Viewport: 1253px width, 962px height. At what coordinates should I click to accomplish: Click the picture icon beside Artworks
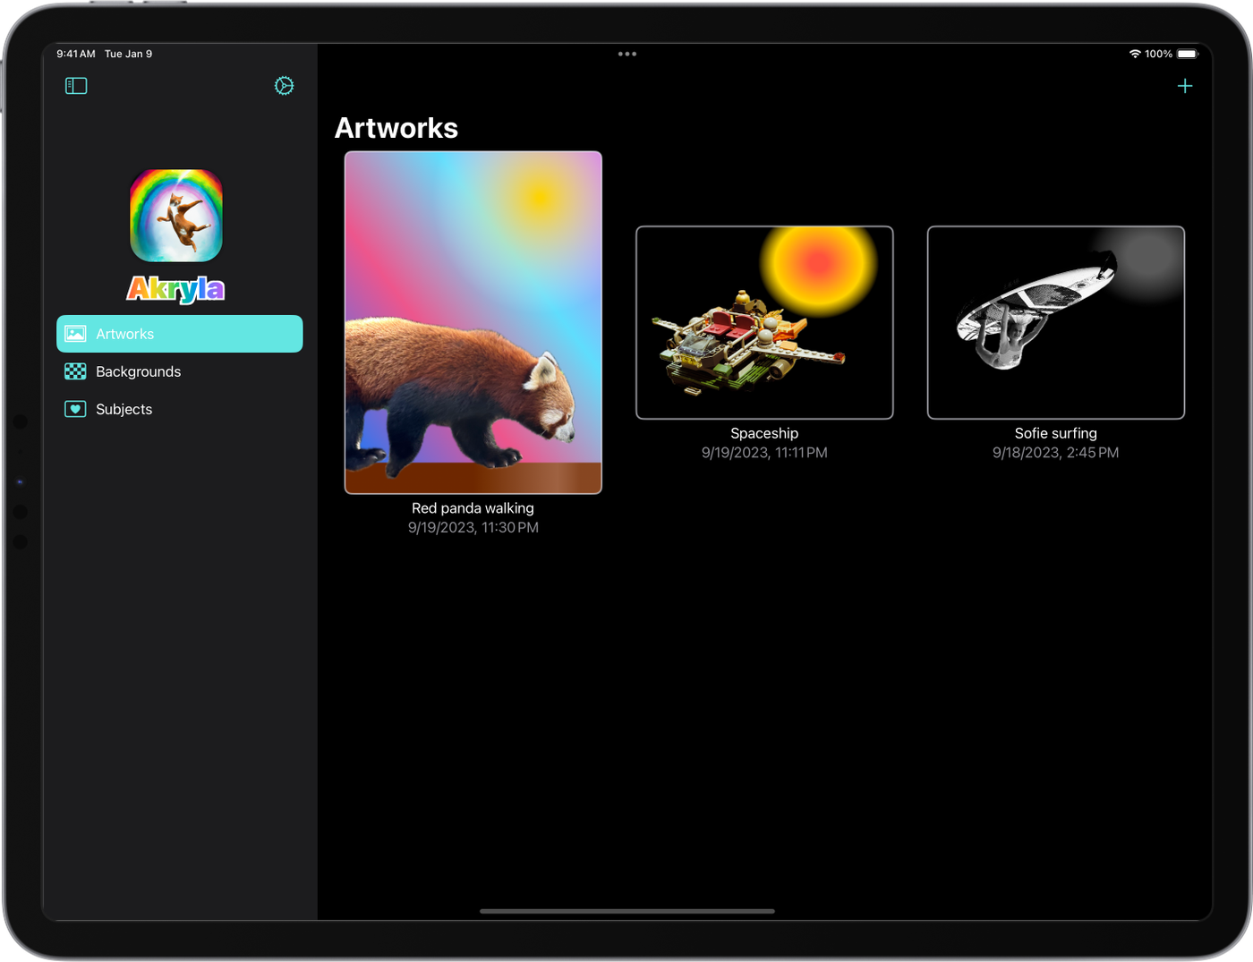click(x=76, y=334)
